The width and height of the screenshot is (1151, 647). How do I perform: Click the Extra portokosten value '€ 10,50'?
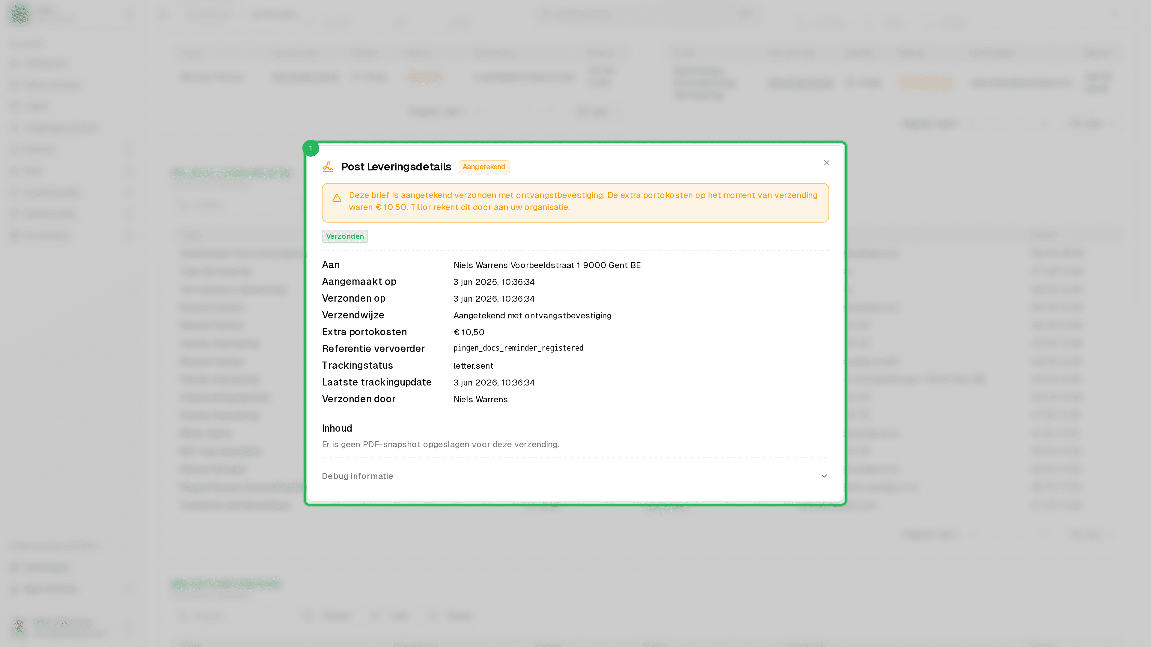[469, 332]
